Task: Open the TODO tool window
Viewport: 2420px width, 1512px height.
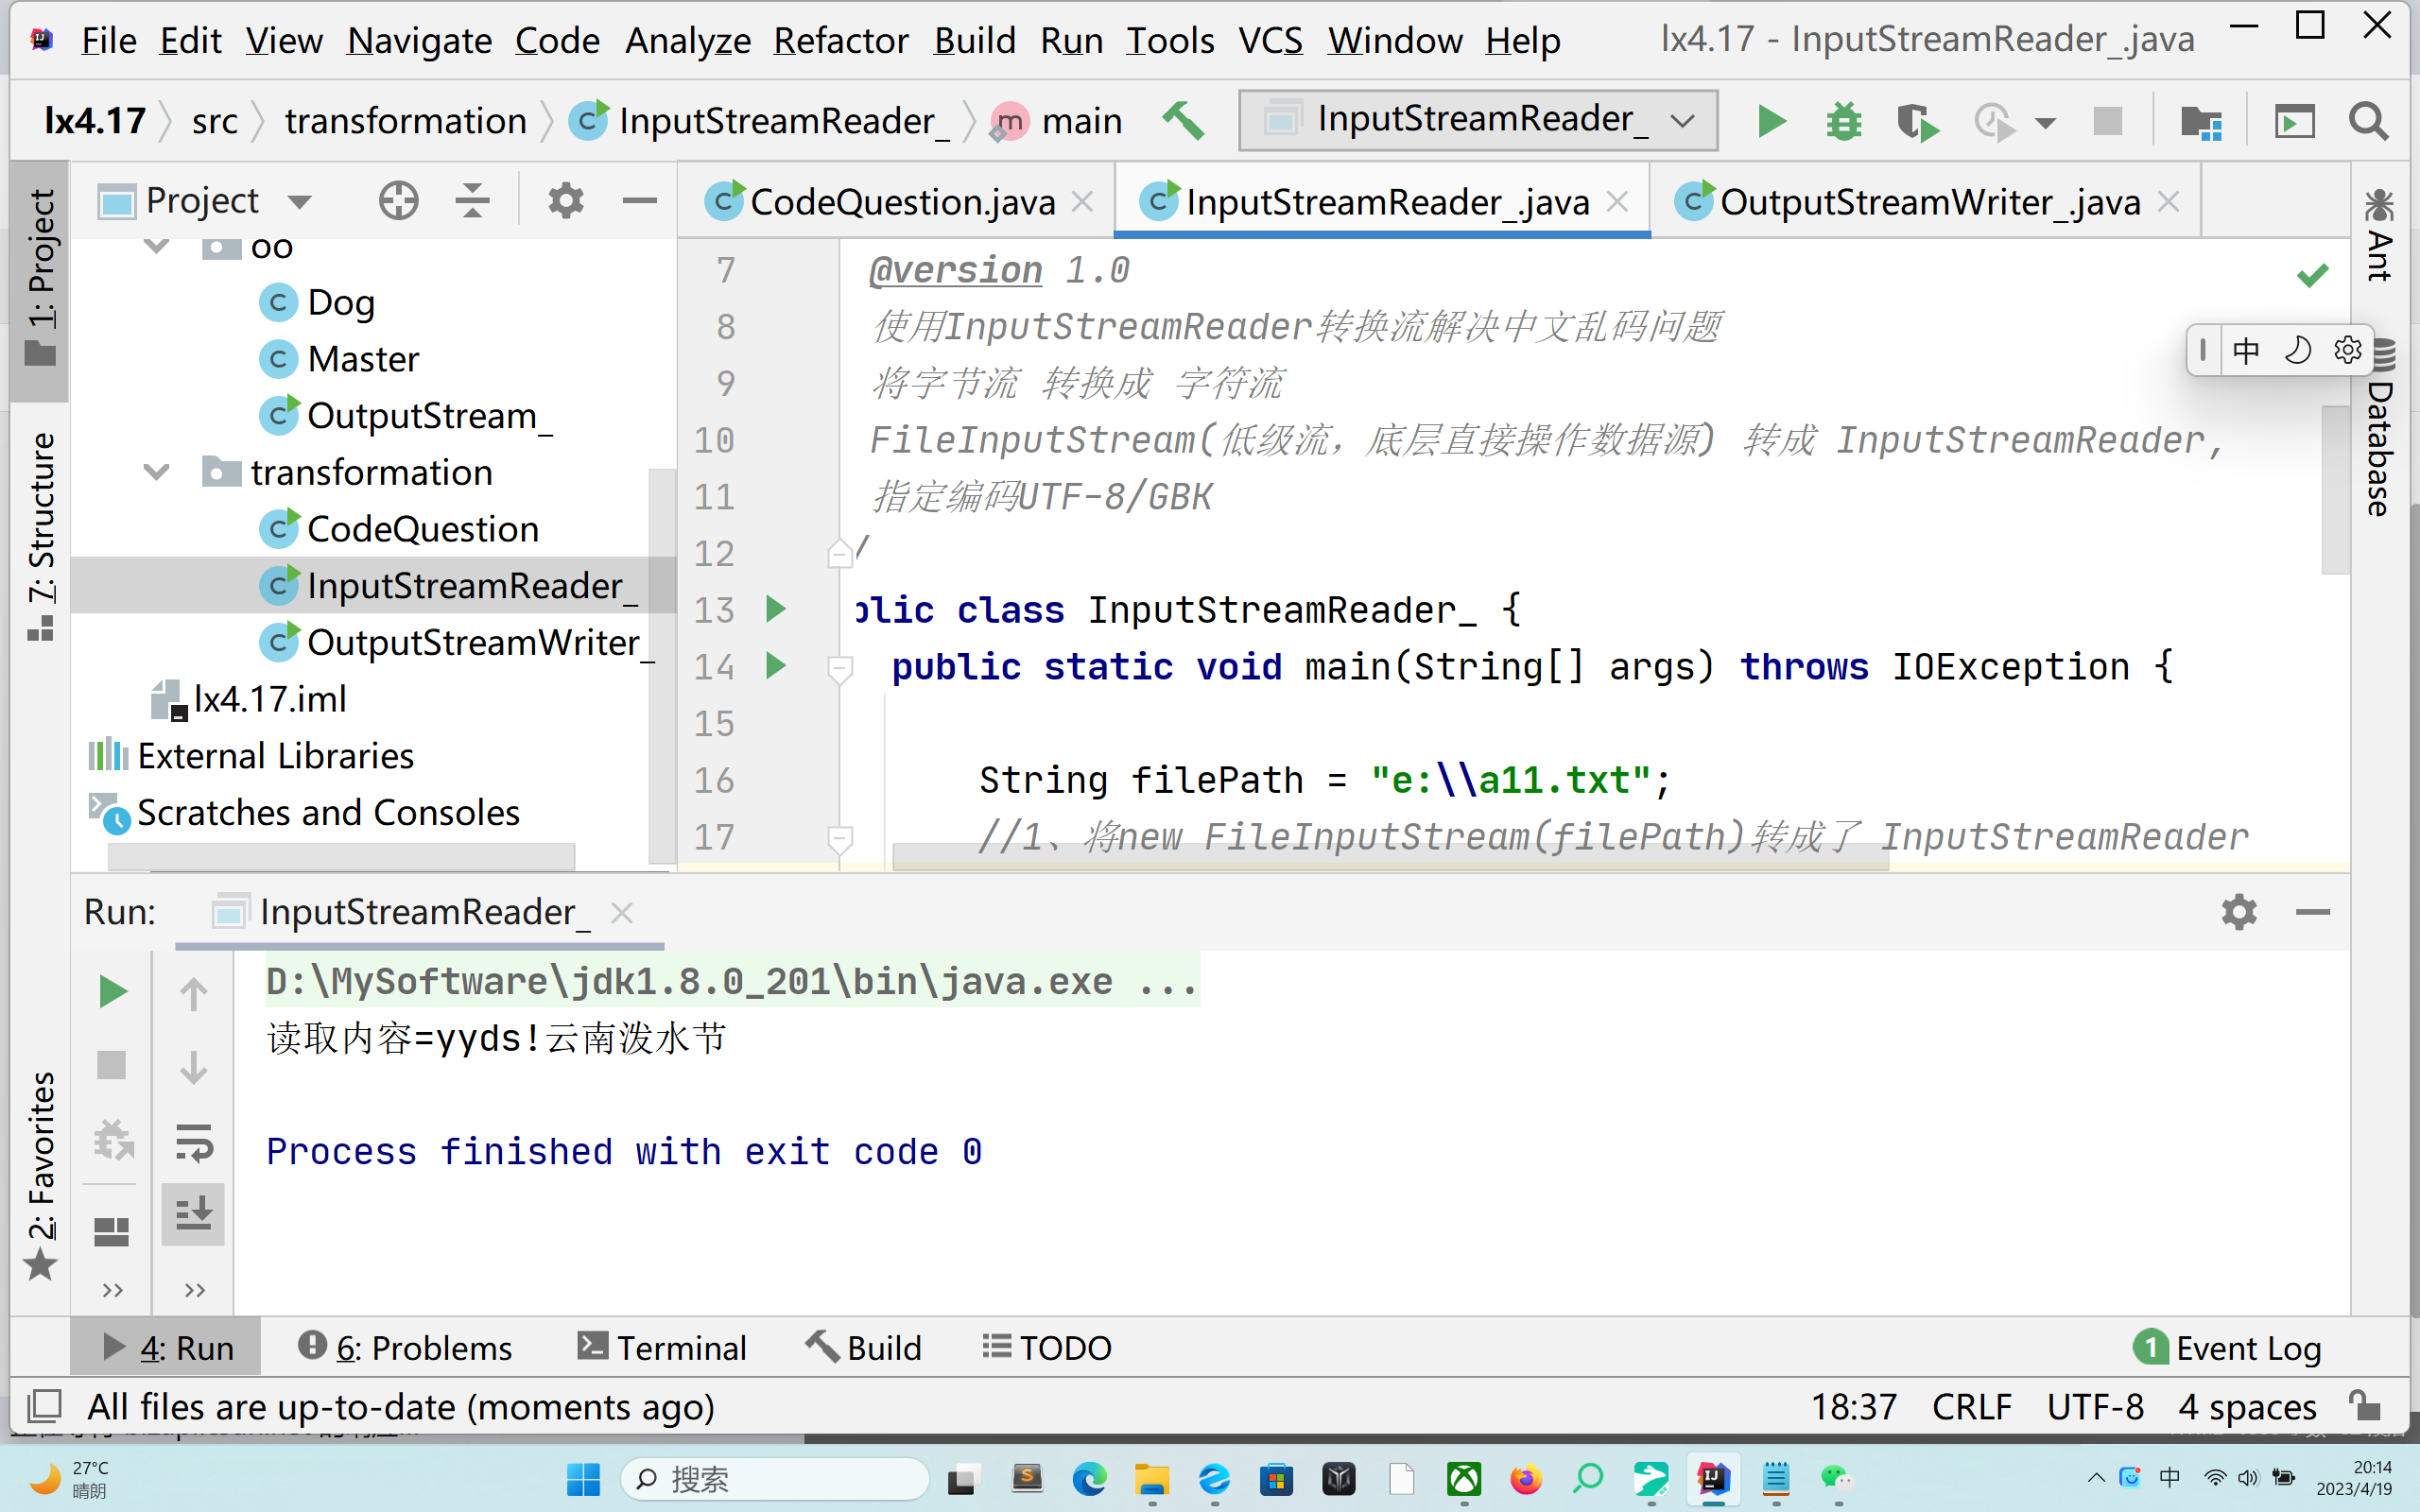Action: (1046, 1347)
